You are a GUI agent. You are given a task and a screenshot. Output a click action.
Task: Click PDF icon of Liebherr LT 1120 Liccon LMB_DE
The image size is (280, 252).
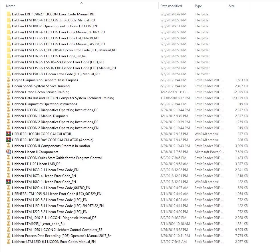pos(8,164)
